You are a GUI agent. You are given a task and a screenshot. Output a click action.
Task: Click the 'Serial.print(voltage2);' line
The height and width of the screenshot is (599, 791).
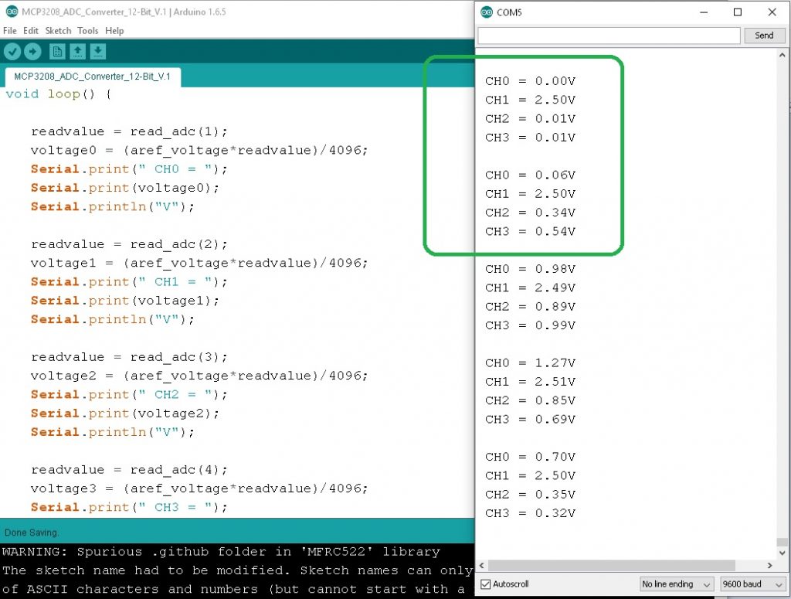(x=125, y=414)
